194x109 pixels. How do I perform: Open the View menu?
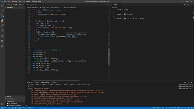(20, 2)
